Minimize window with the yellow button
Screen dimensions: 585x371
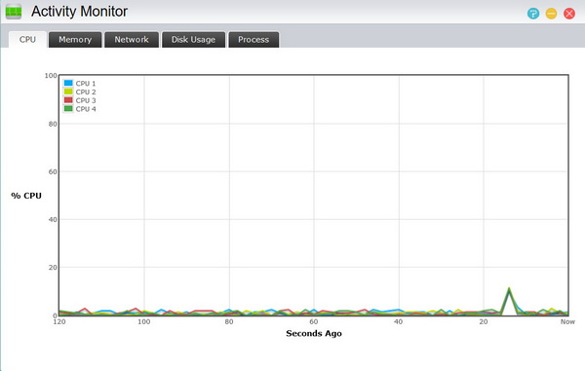[551, 14]
